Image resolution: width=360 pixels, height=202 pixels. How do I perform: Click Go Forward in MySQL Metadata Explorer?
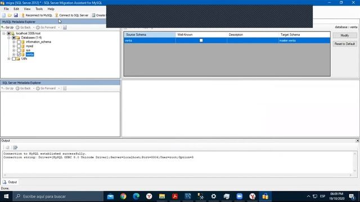click(46, 27)
